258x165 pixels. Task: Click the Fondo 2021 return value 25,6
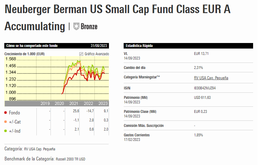pos(76,111)
